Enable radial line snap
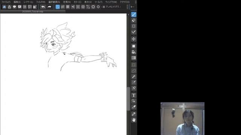This screenshot has width=241, height=135. [78, 7]
